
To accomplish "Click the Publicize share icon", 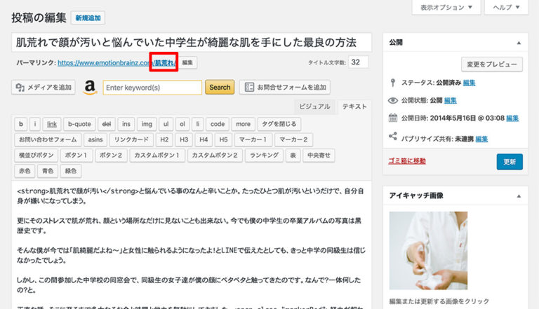I will (x=393, y=136).
